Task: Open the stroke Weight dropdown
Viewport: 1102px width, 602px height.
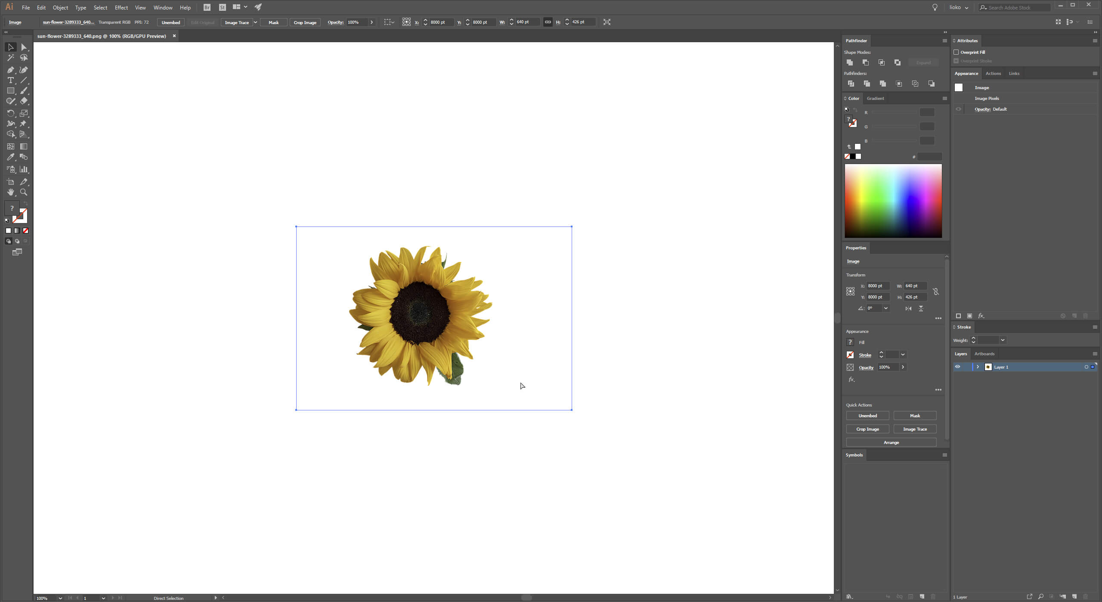Action: [1002, 340]
